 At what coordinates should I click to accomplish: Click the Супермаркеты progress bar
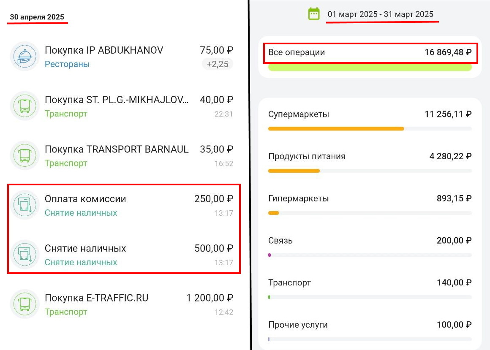(x=370, y=128)
